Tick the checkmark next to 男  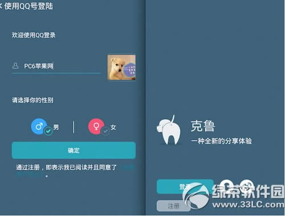tap(48, 131)
